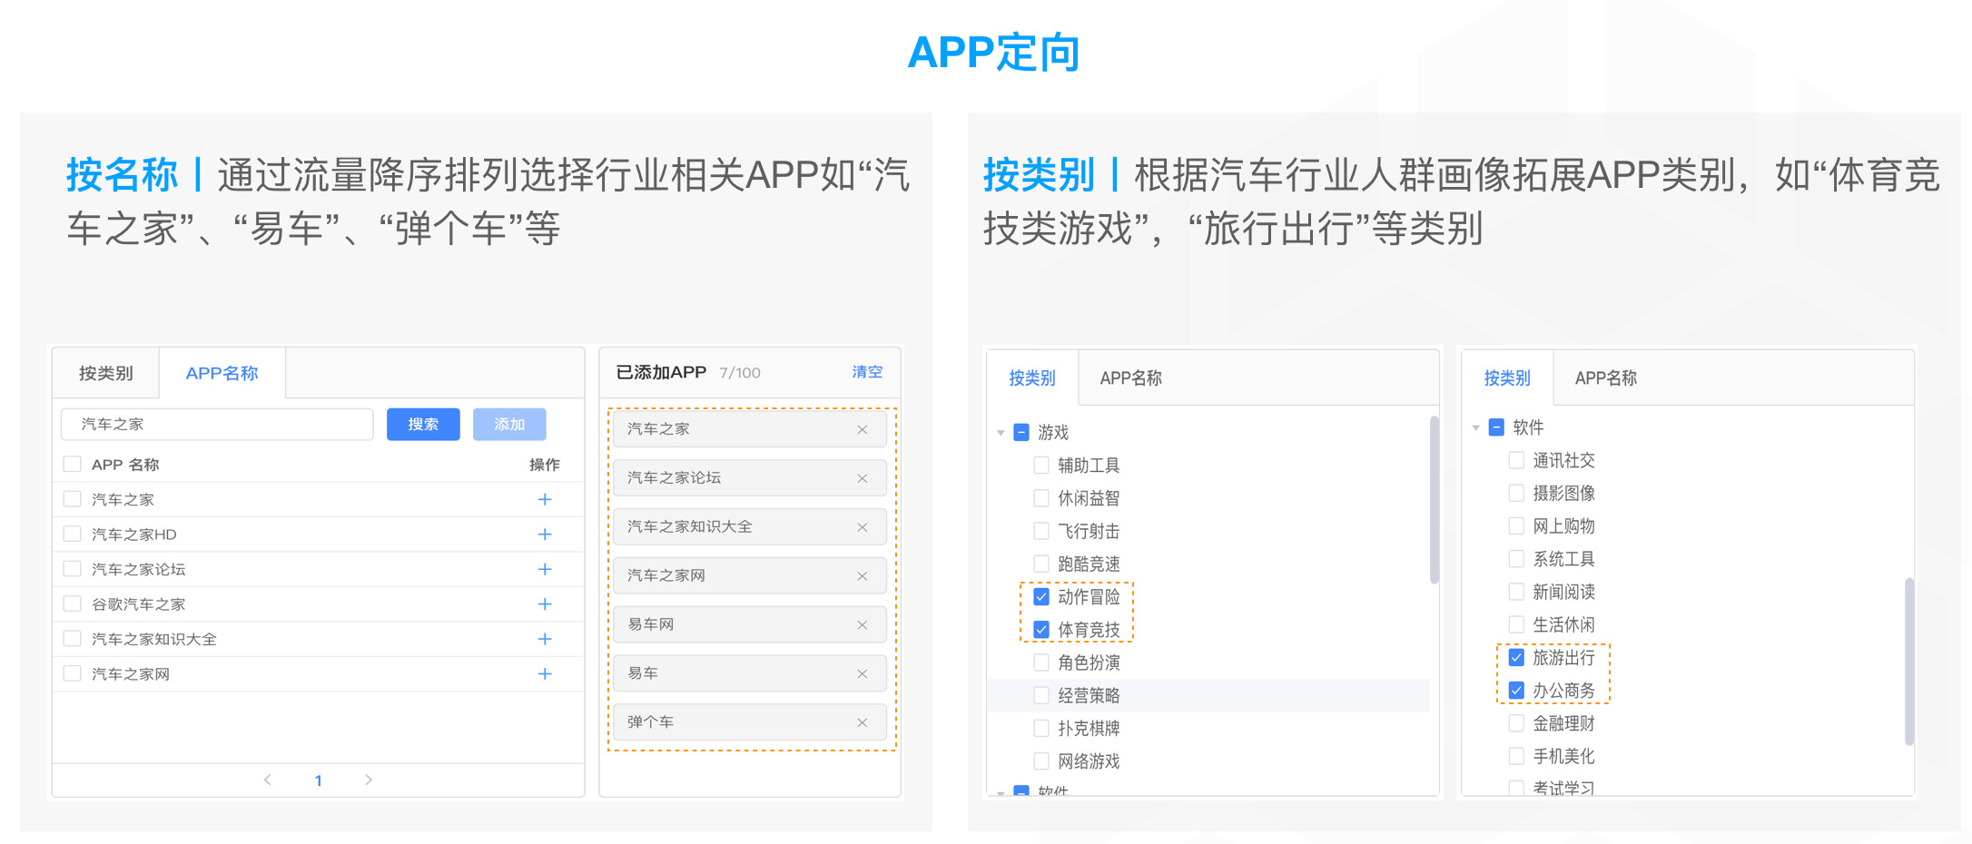Add 汽车之家知识大全 using its plus icon
The image size is (1972, 844).
(x=545, y=638)
